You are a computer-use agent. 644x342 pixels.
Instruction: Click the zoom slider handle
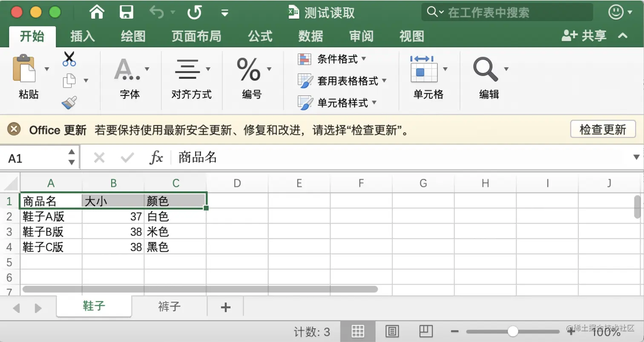(x=513, y=331)
